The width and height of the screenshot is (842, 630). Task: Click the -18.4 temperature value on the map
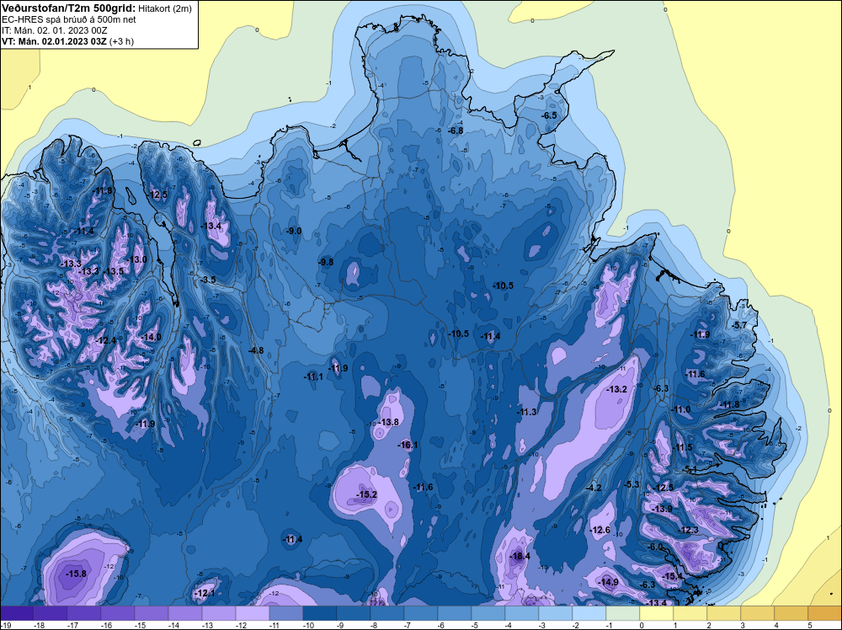coord(520,556)
